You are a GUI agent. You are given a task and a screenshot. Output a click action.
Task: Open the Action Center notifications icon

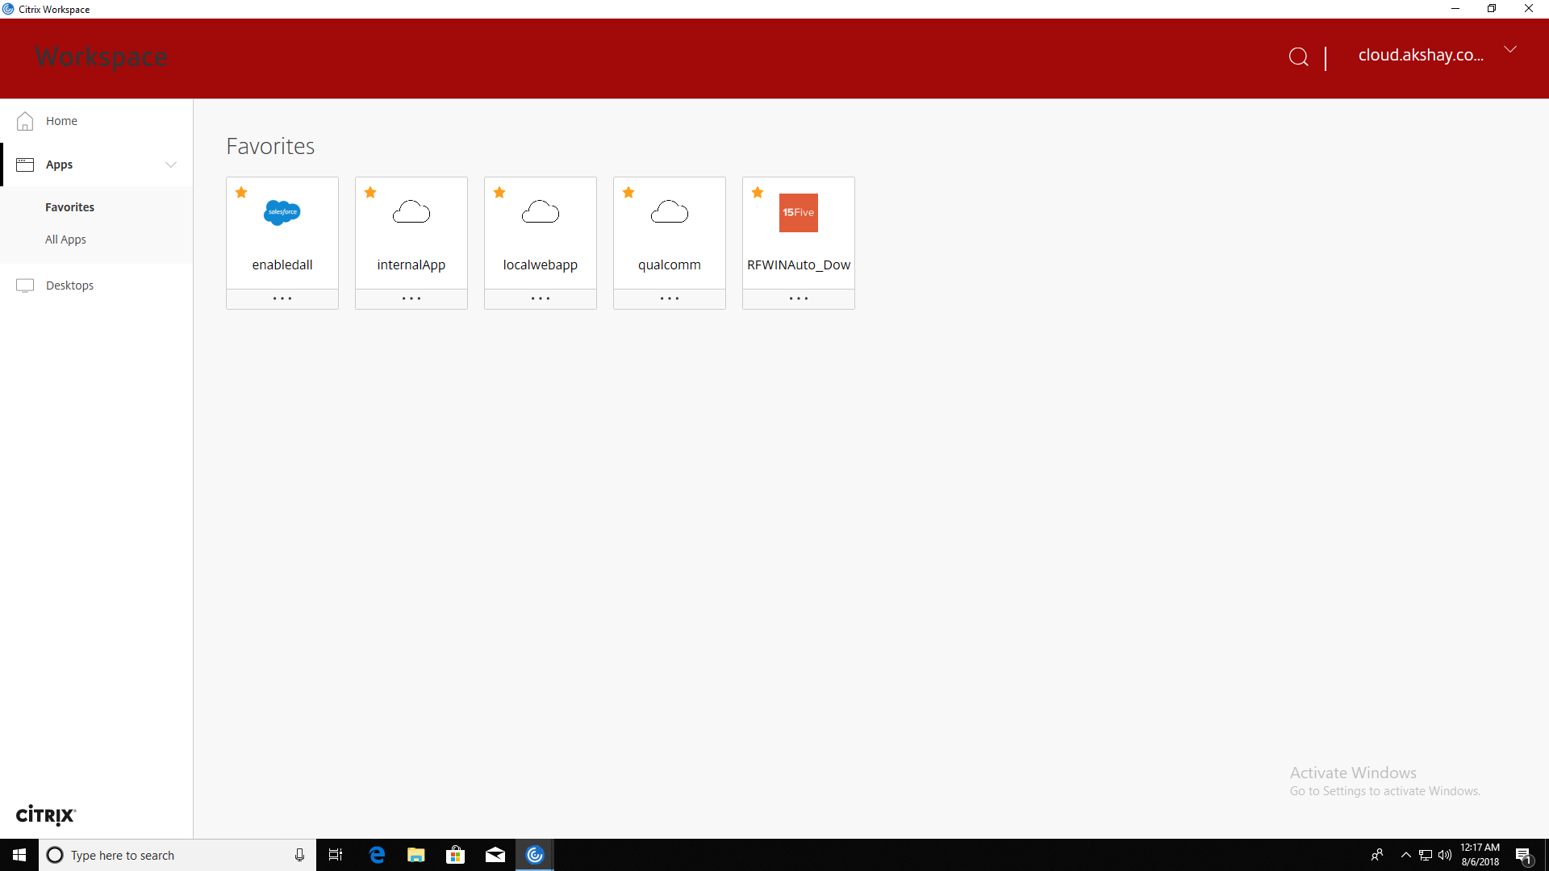point(1524,855)
